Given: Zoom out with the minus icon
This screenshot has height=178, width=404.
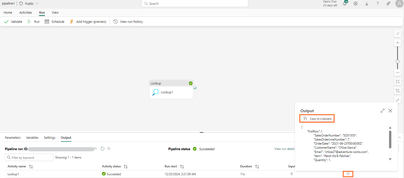Looking at the screenshot, I should click(398, 73).
